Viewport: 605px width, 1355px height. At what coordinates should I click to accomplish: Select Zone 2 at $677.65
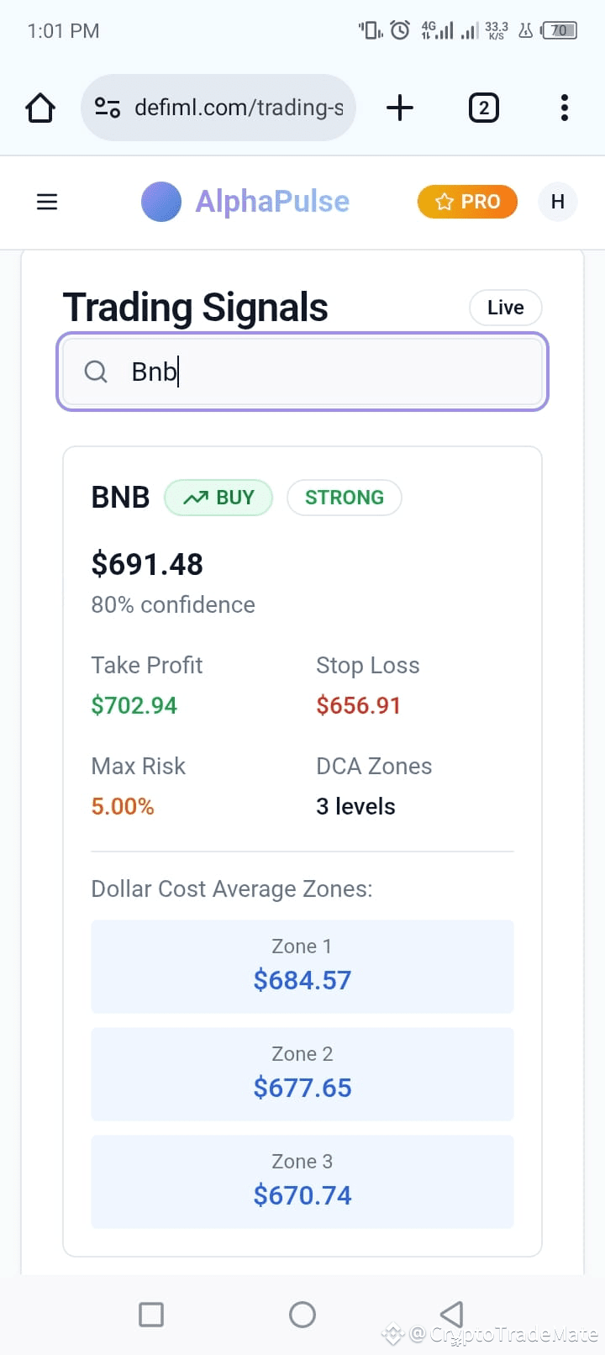coord(302,1074)
